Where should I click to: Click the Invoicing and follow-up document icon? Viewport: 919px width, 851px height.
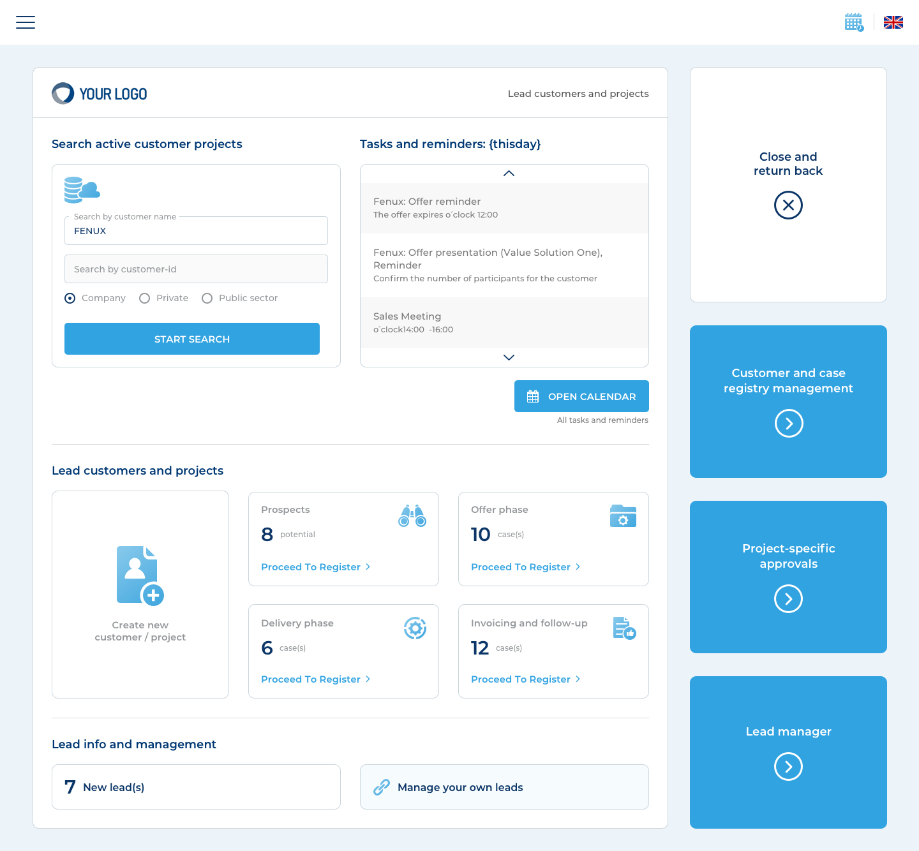[624, 628]
